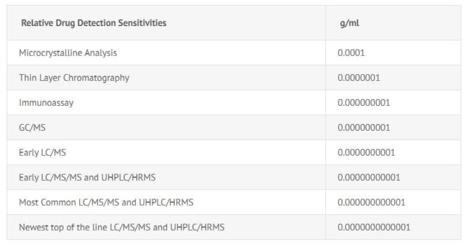Screen dimensions: 468x247
Task: Click the "Relative Drug Detection Sensitivities" header
Action: click(93, 23)
